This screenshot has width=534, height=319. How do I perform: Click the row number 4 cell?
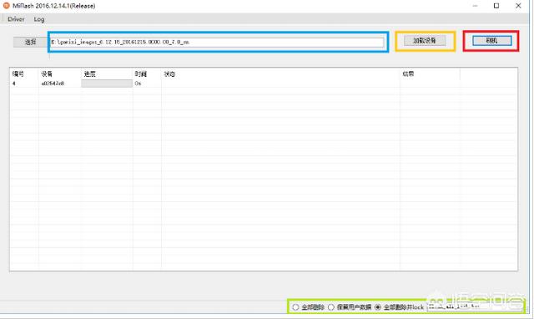tap(13, 84)
